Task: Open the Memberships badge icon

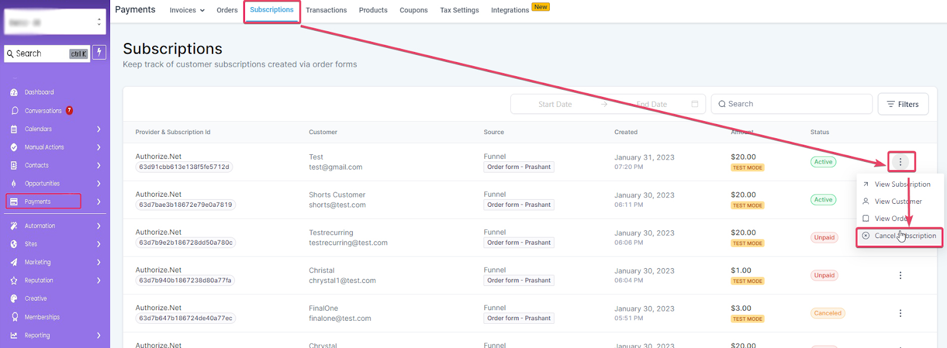Action: (x=15, y=317)
